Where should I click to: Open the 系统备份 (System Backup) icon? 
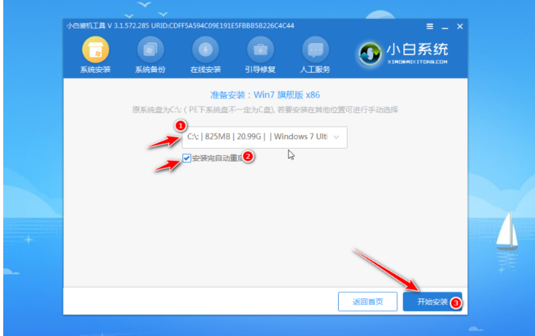150,50
